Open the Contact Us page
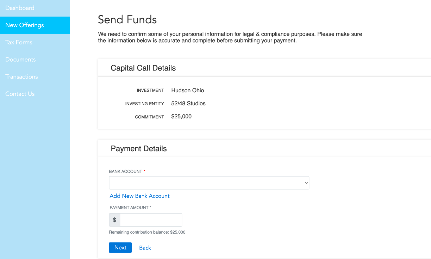 click(x=20, y=94)
